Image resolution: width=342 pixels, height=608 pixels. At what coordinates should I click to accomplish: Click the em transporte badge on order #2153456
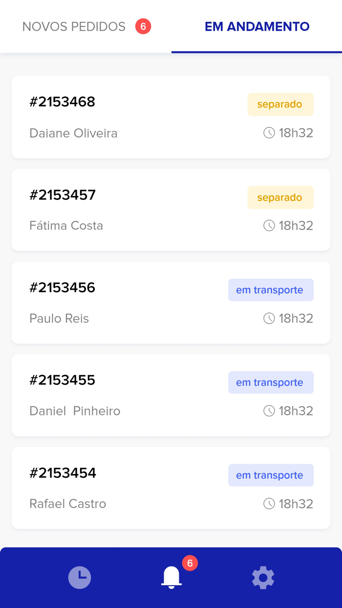[271, 290]
